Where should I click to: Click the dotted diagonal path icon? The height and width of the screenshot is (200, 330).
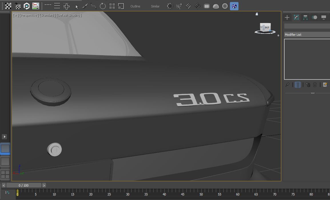94,6
